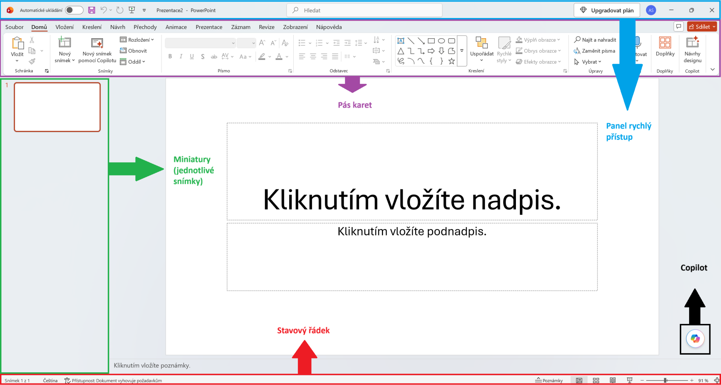Open the Soubor file menu

[x=14, y=27]
